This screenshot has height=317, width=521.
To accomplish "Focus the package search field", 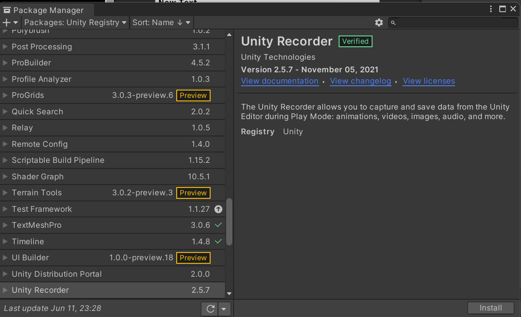I will pyautogui.click(x=452, y=23).
